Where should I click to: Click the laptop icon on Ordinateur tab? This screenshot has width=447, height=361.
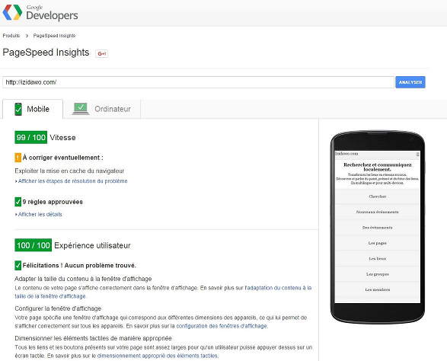click(x=81, y=109)
